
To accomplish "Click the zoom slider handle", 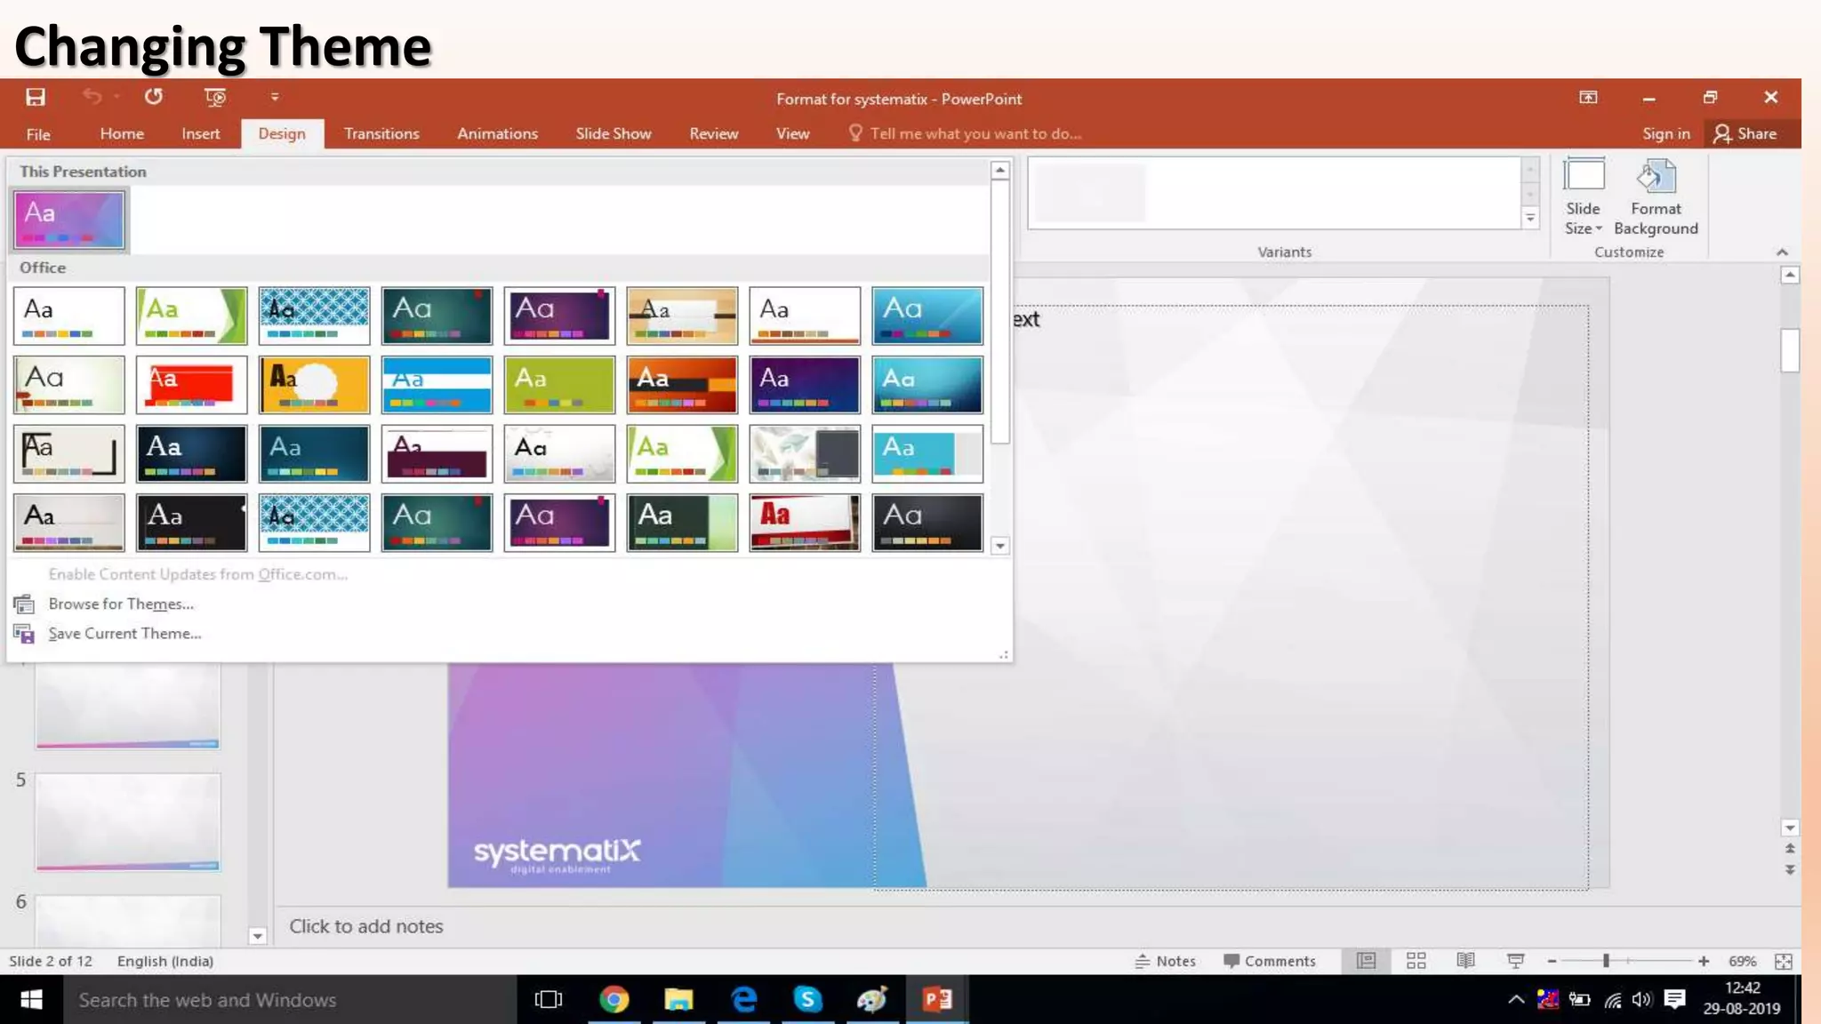I will pyautogui.click(x=1606, y=961).
